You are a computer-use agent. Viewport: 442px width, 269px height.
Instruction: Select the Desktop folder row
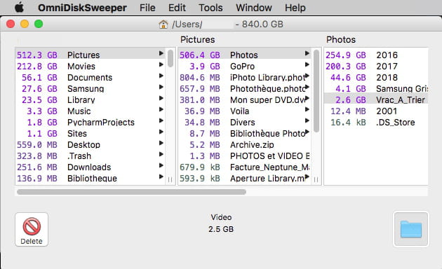click(x=91, y=144)
